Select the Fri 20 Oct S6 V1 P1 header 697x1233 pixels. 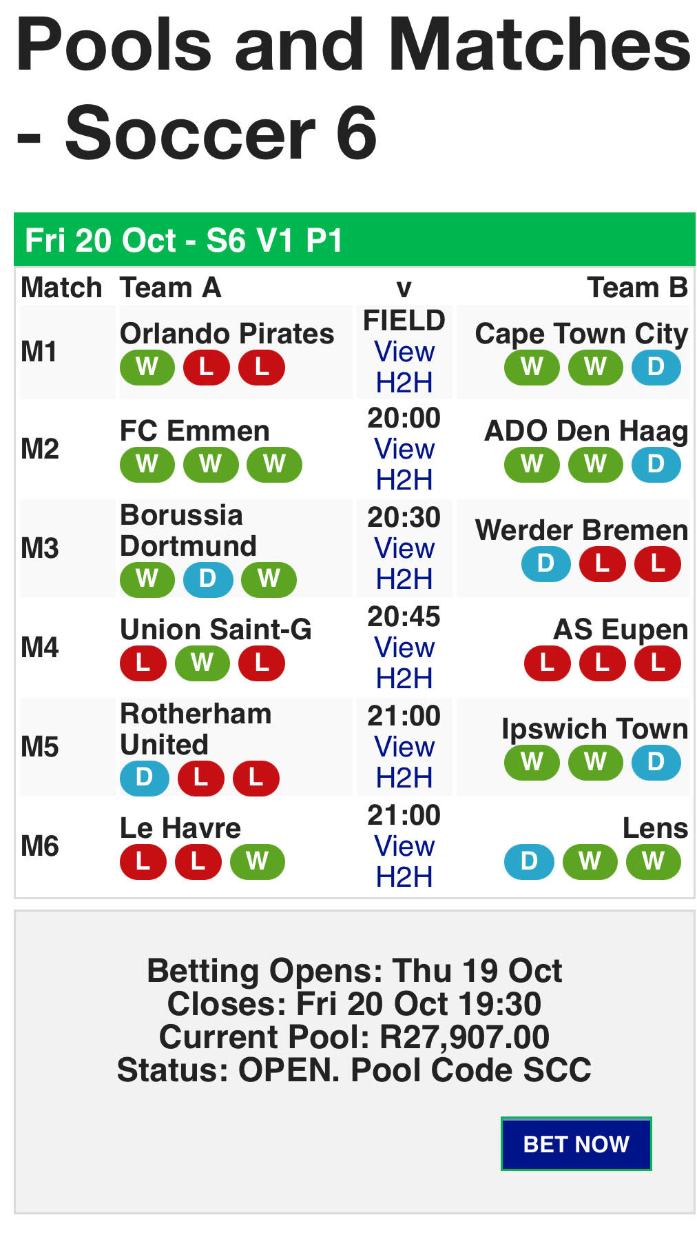tap(184, 241)
